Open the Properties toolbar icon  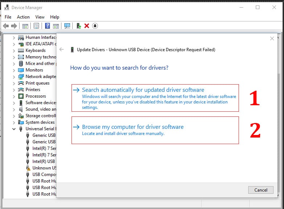[x=36, y=26]
